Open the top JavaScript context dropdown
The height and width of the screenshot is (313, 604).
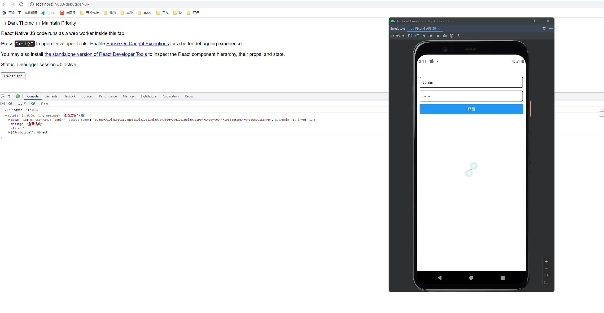coord(21,104)
